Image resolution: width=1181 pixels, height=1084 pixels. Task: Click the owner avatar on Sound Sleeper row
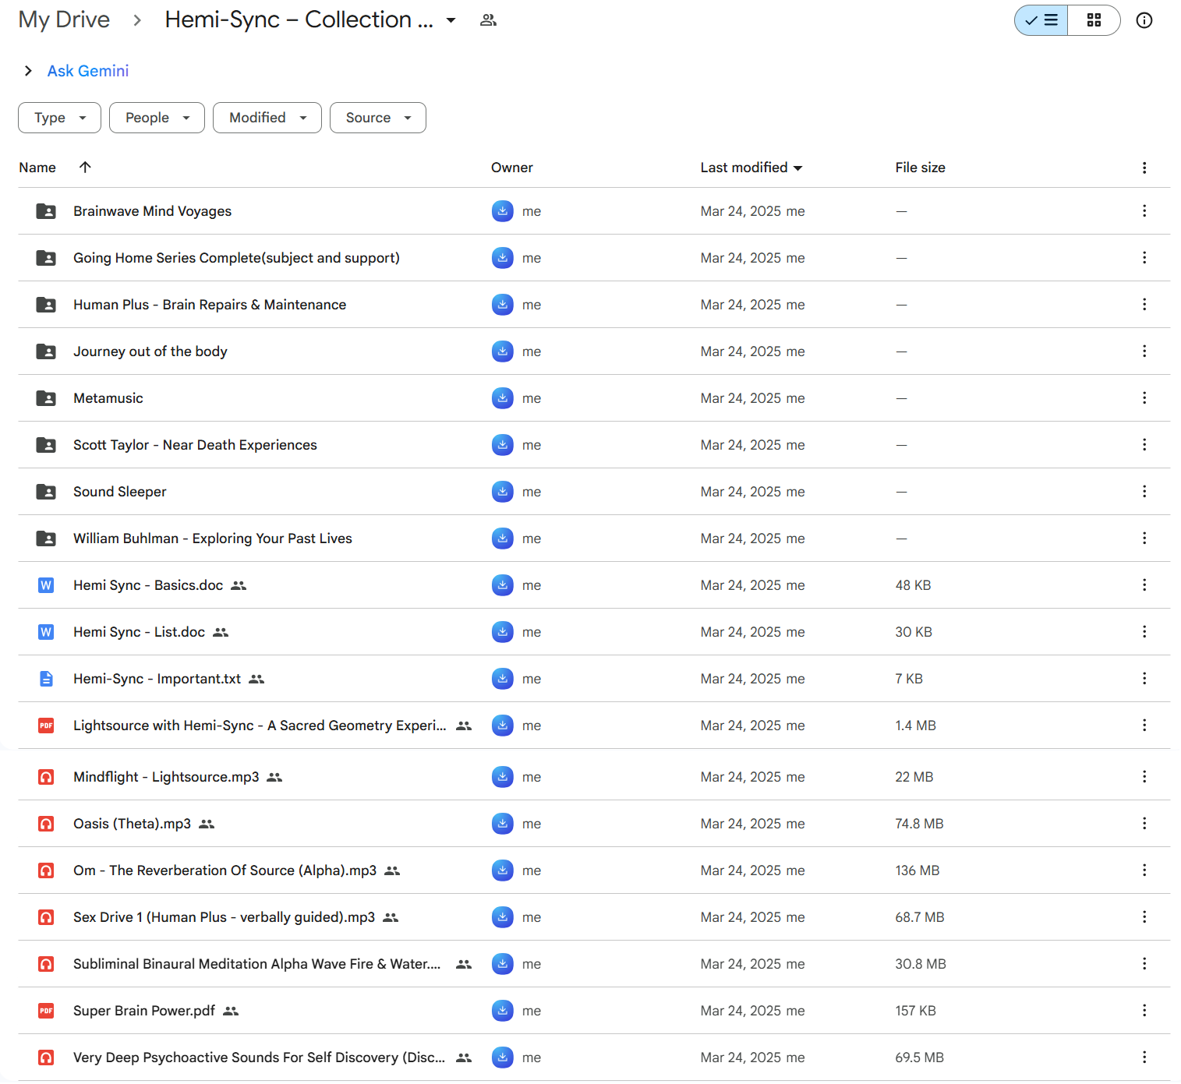point(502,492)
